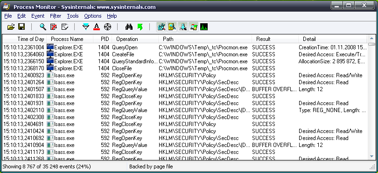Click the Time of Day column header
378x173 pixels.
point(24,39)
